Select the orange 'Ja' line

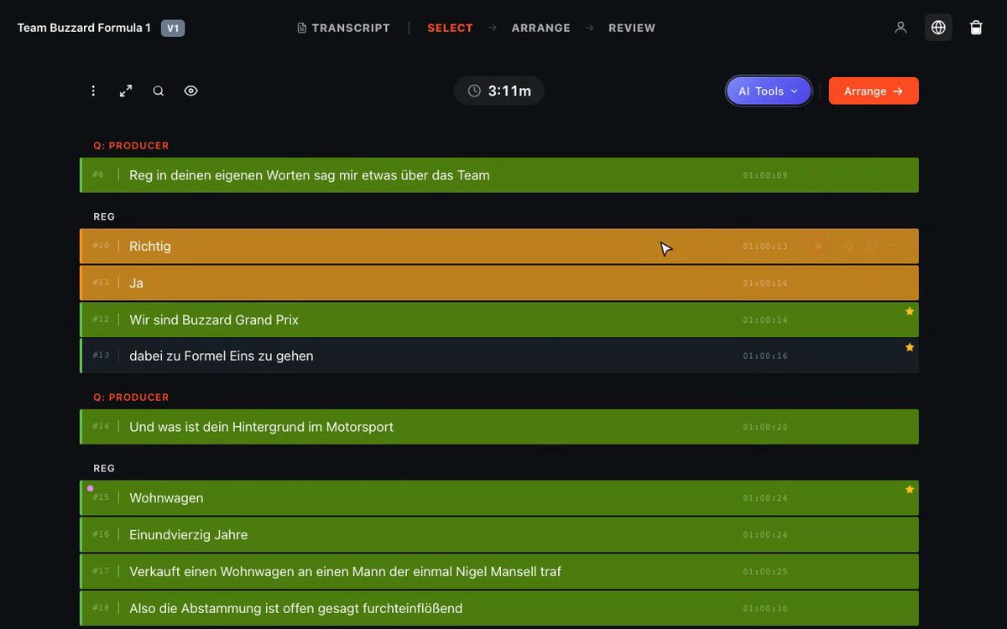point(499,283)
